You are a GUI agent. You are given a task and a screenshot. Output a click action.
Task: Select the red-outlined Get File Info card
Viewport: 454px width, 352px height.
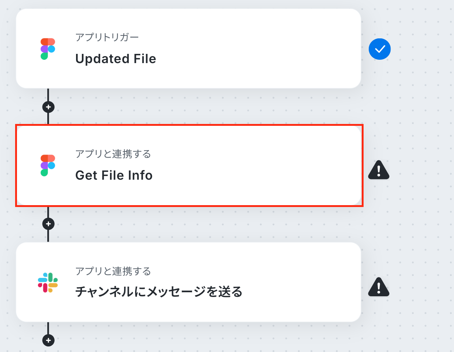tap(189, 165)
